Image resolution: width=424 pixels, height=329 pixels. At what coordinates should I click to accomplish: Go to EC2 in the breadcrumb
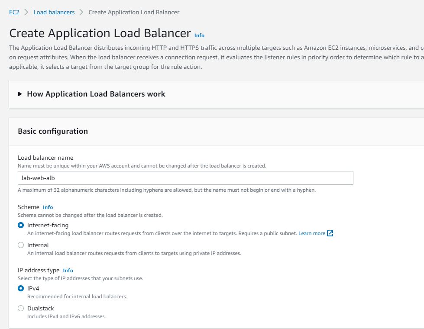(14, 12)
